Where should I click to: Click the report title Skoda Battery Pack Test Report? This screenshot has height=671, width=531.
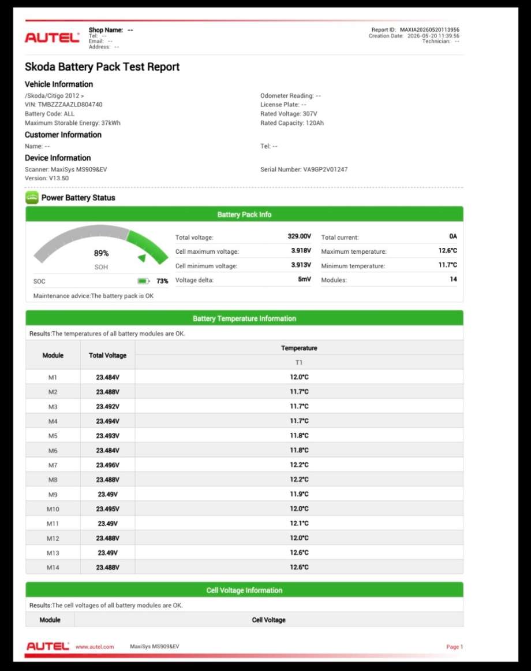coord(102,67)
